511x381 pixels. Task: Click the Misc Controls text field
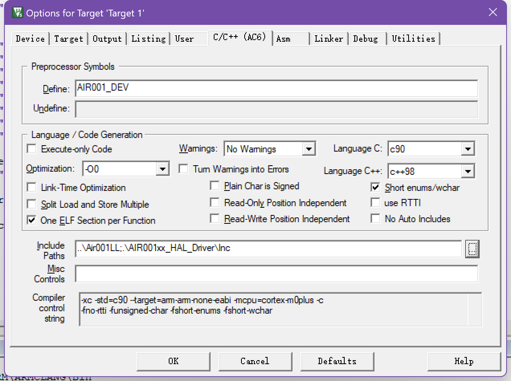276,274
